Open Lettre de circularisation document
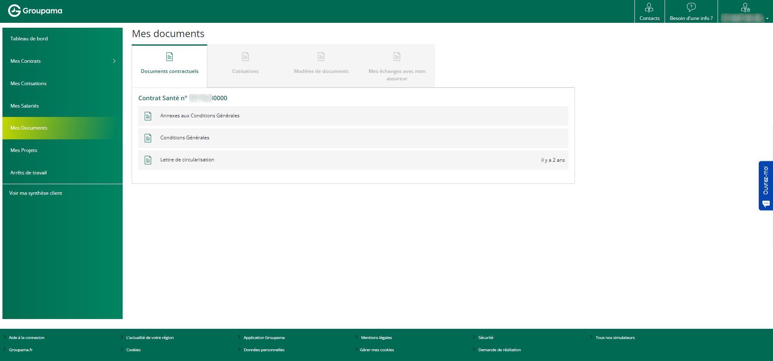This screenshot has height=361, width=773. (353, 160)
